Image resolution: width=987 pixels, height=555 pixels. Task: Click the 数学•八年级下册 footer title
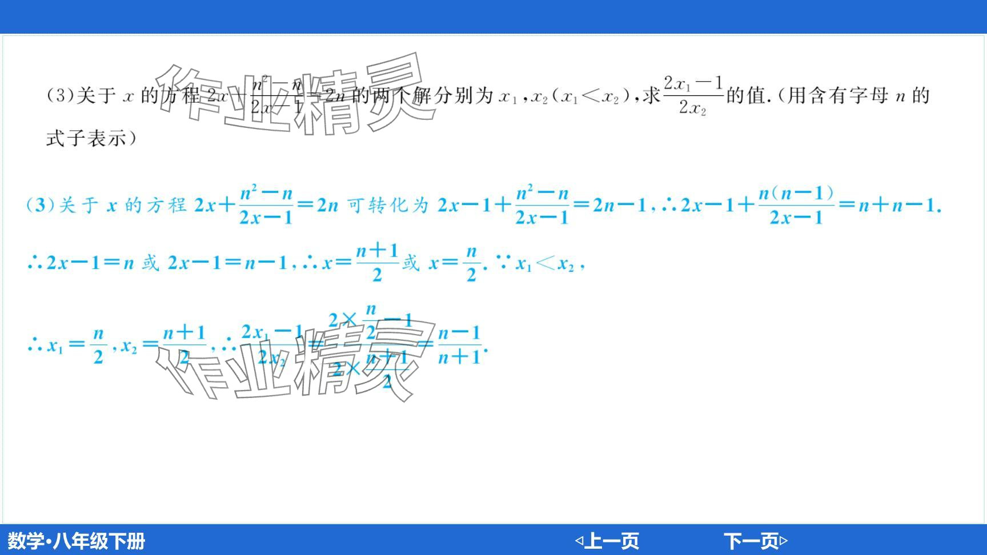77,541
